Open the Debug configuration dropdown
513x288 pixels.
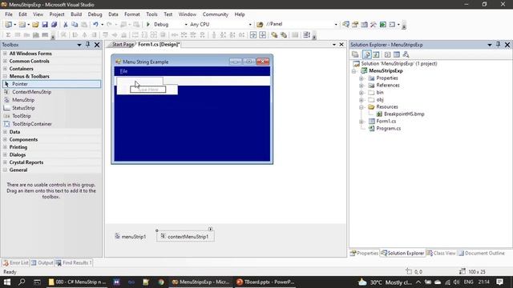(186, 25)
